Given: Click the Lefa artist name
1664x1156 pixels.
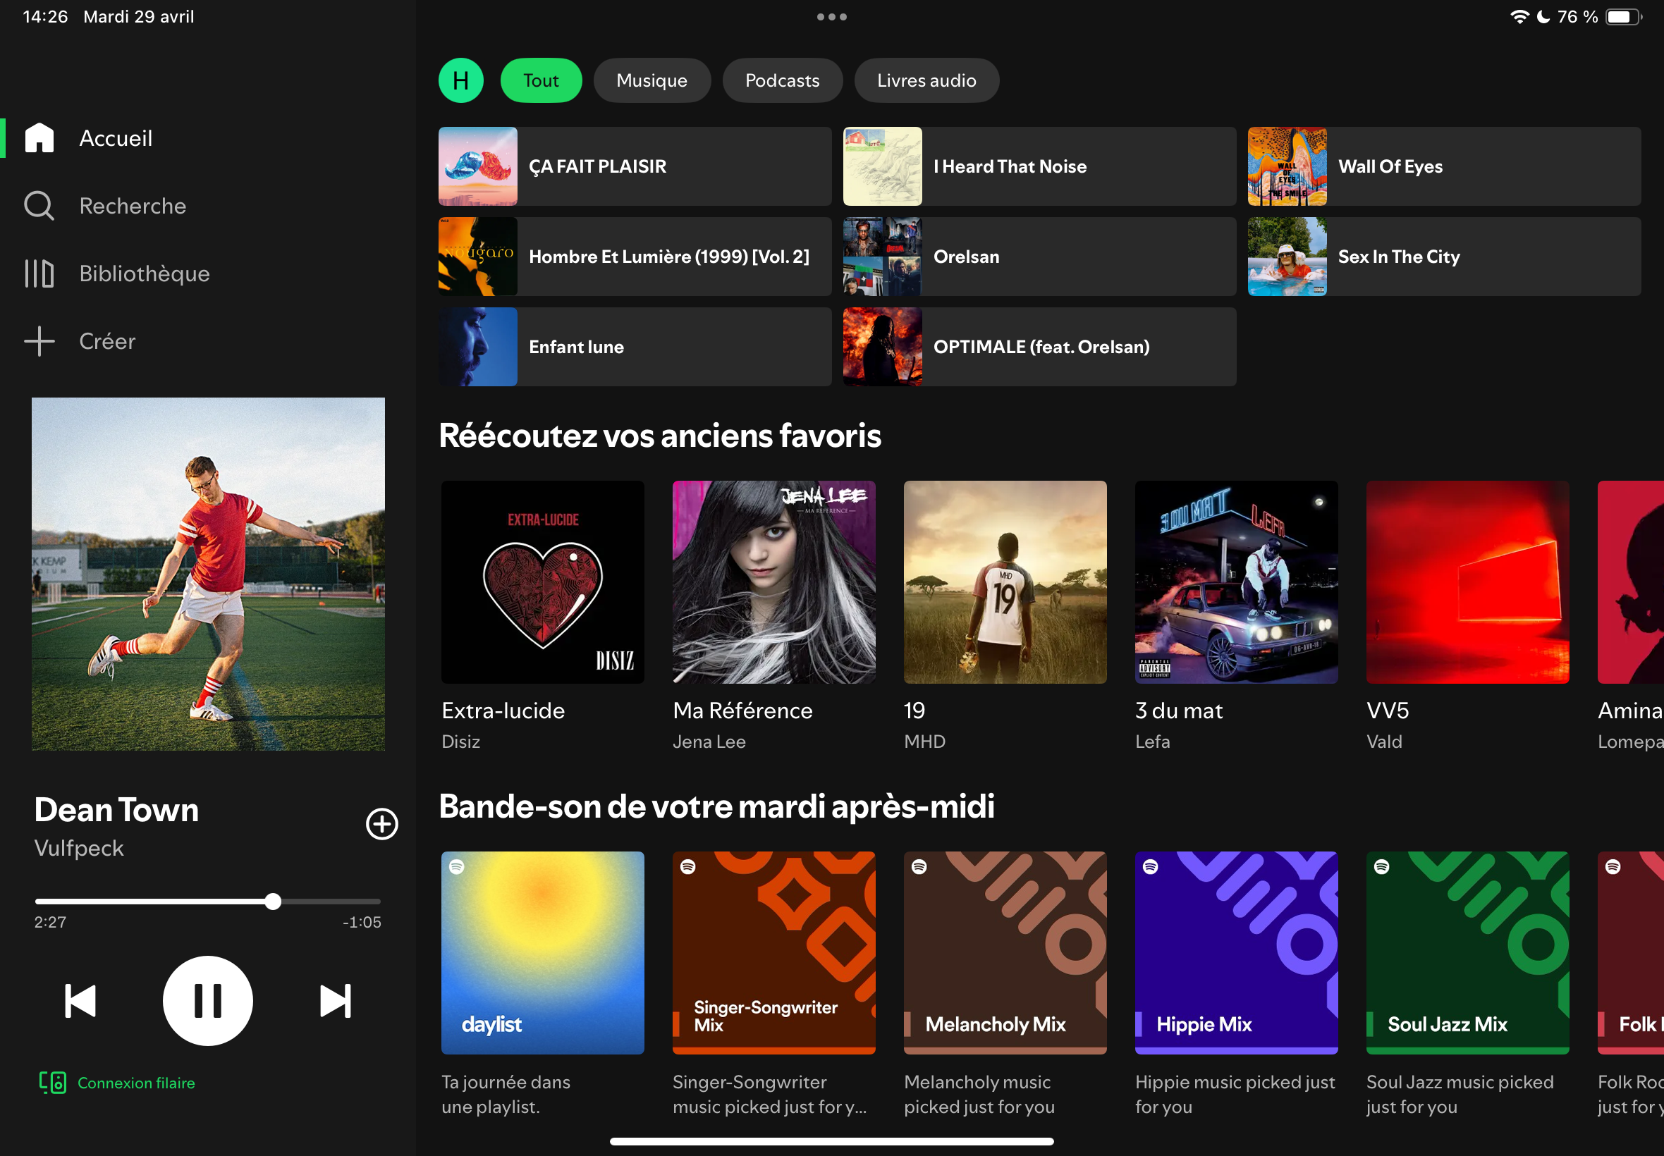Looking at the screenshot, I should pyautogui.click(x=1153, y=742).
